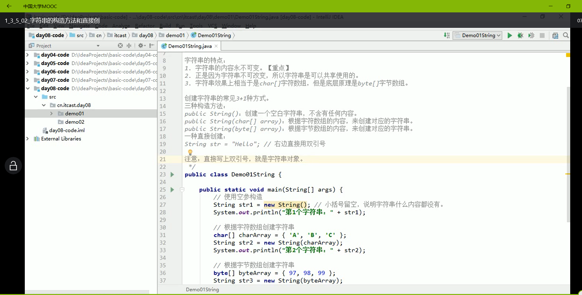Click the run gutter arrow at line 25
The image size is (582, 295).
click(x=172, y=189)
